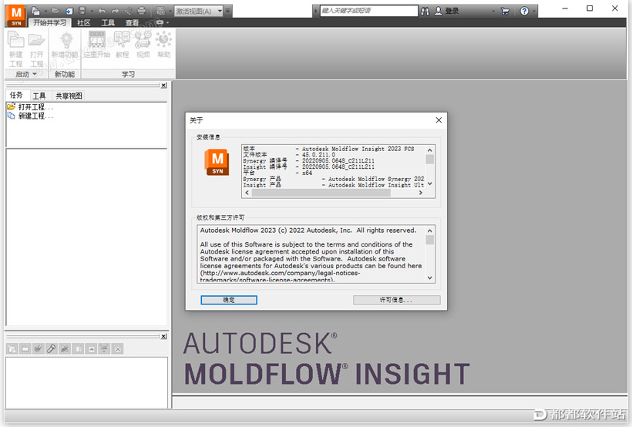Click the New Project quick-access icon
The height and width of the screenshot is (427, 632).
click(x=36, y=11)
